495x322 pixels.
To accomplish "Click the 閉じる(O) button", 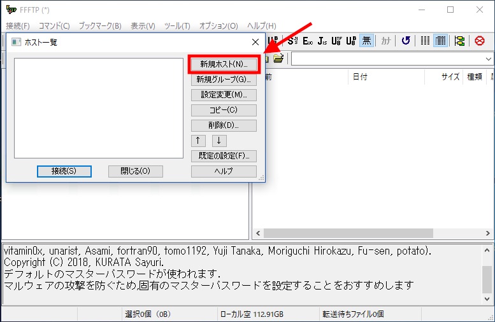I will pos(136,171).
